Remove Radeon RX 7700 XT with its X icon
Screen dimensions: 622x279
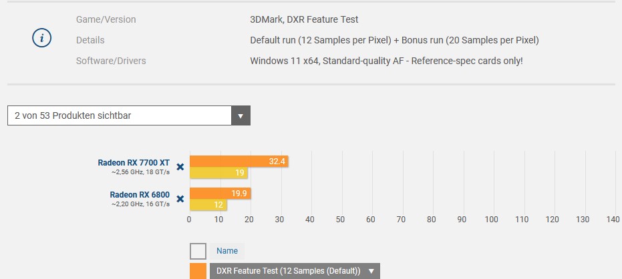point(180,167)
